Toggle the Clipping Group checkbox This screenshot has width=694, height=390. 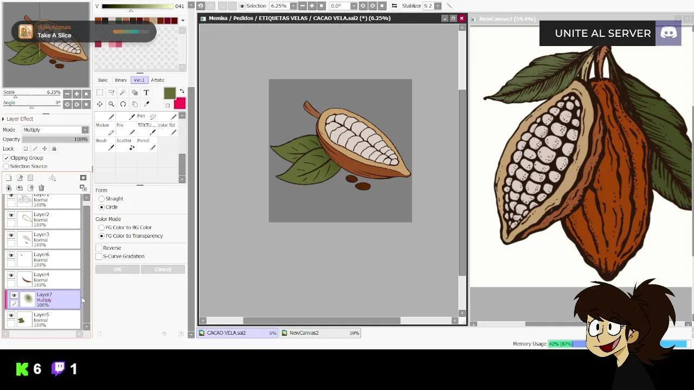pyautogui.click(x=6, y=158)
